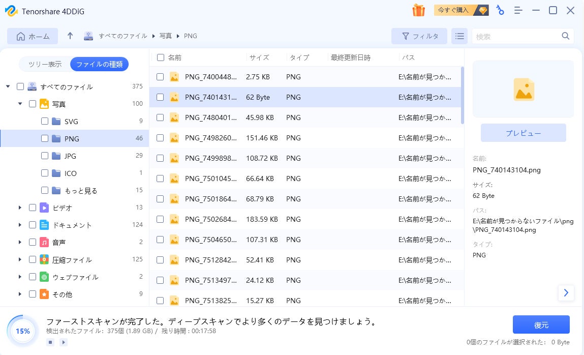This screenshot has height=355, width=584.
Task: Click the プレビュー button
Action: [x=523, y=133]
